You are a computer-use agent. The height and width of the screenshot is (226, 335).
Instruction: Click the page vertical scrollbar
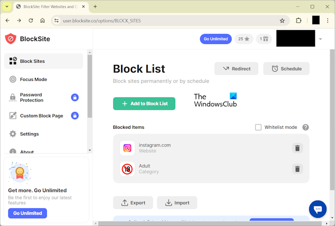332,120
